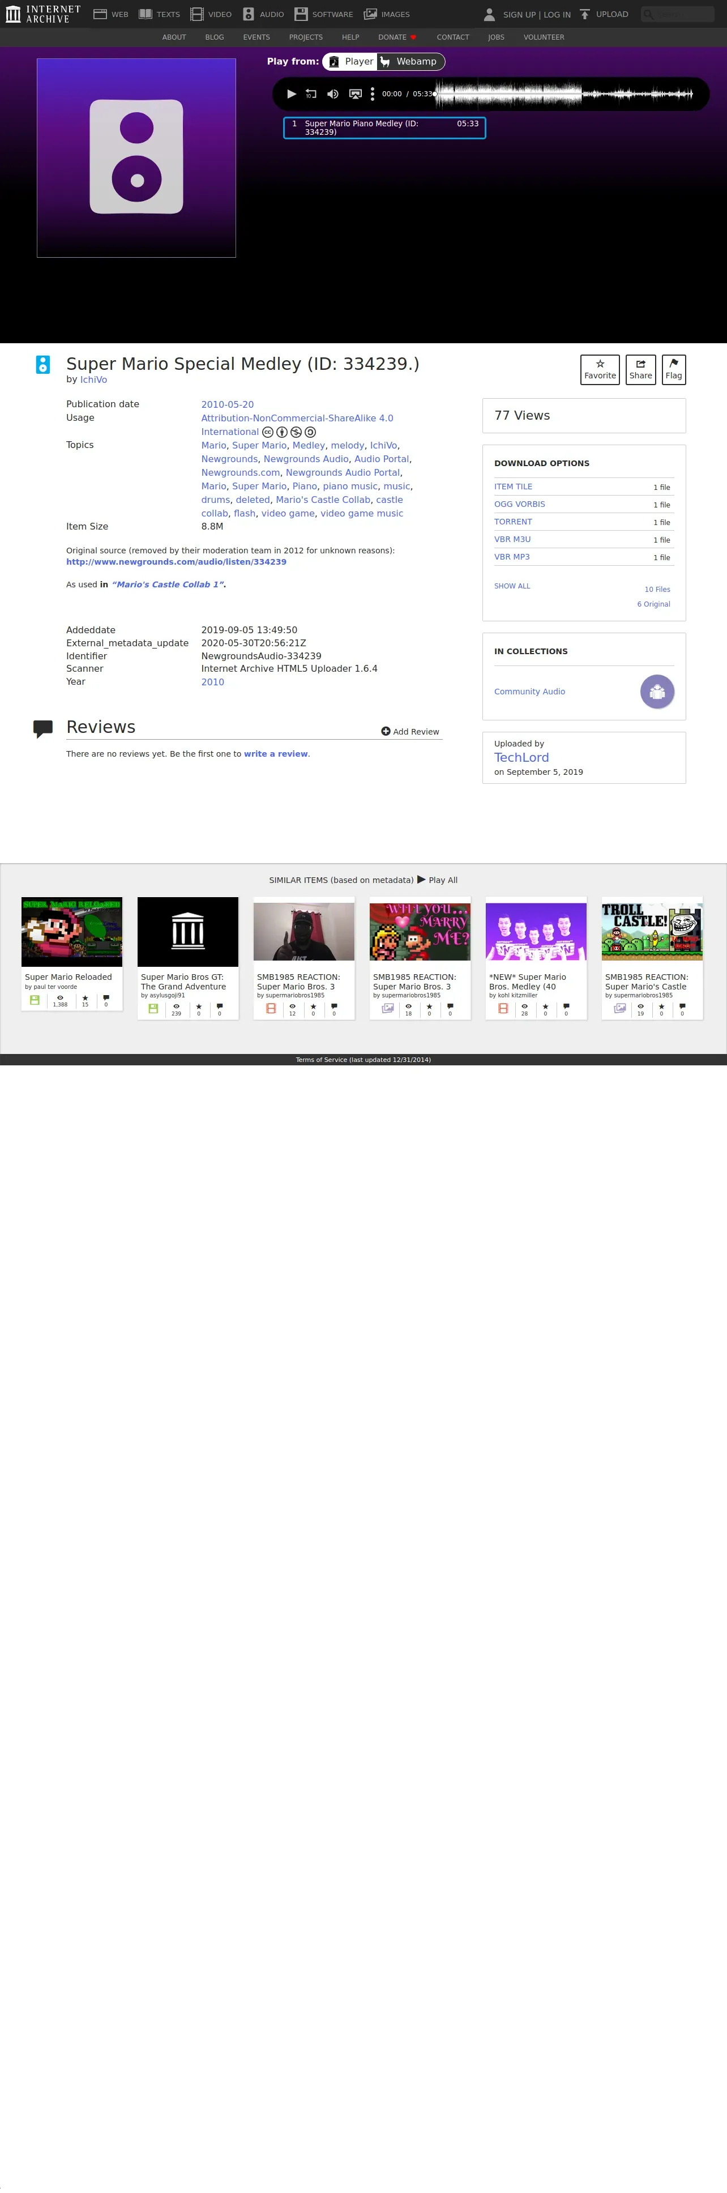The height and width of the screenshot is (2193, 727).
Task: Open the 10 Files link
Action: [x=657, y=589]
